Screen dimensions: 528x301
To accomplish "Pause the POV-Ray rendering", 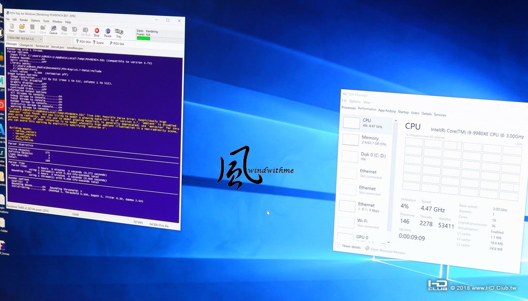I will click(x=107, y=34).
